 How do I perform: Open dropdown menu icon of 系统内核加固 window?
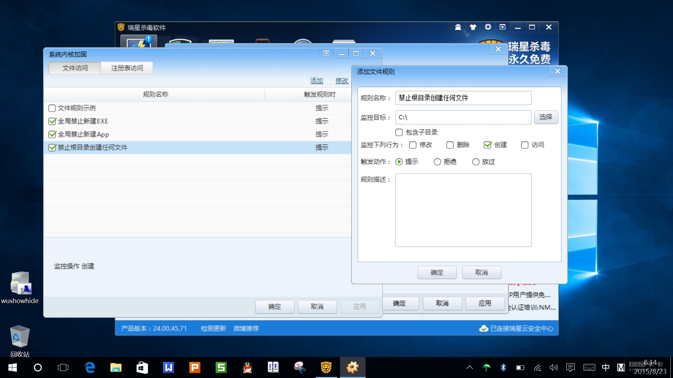326,53
